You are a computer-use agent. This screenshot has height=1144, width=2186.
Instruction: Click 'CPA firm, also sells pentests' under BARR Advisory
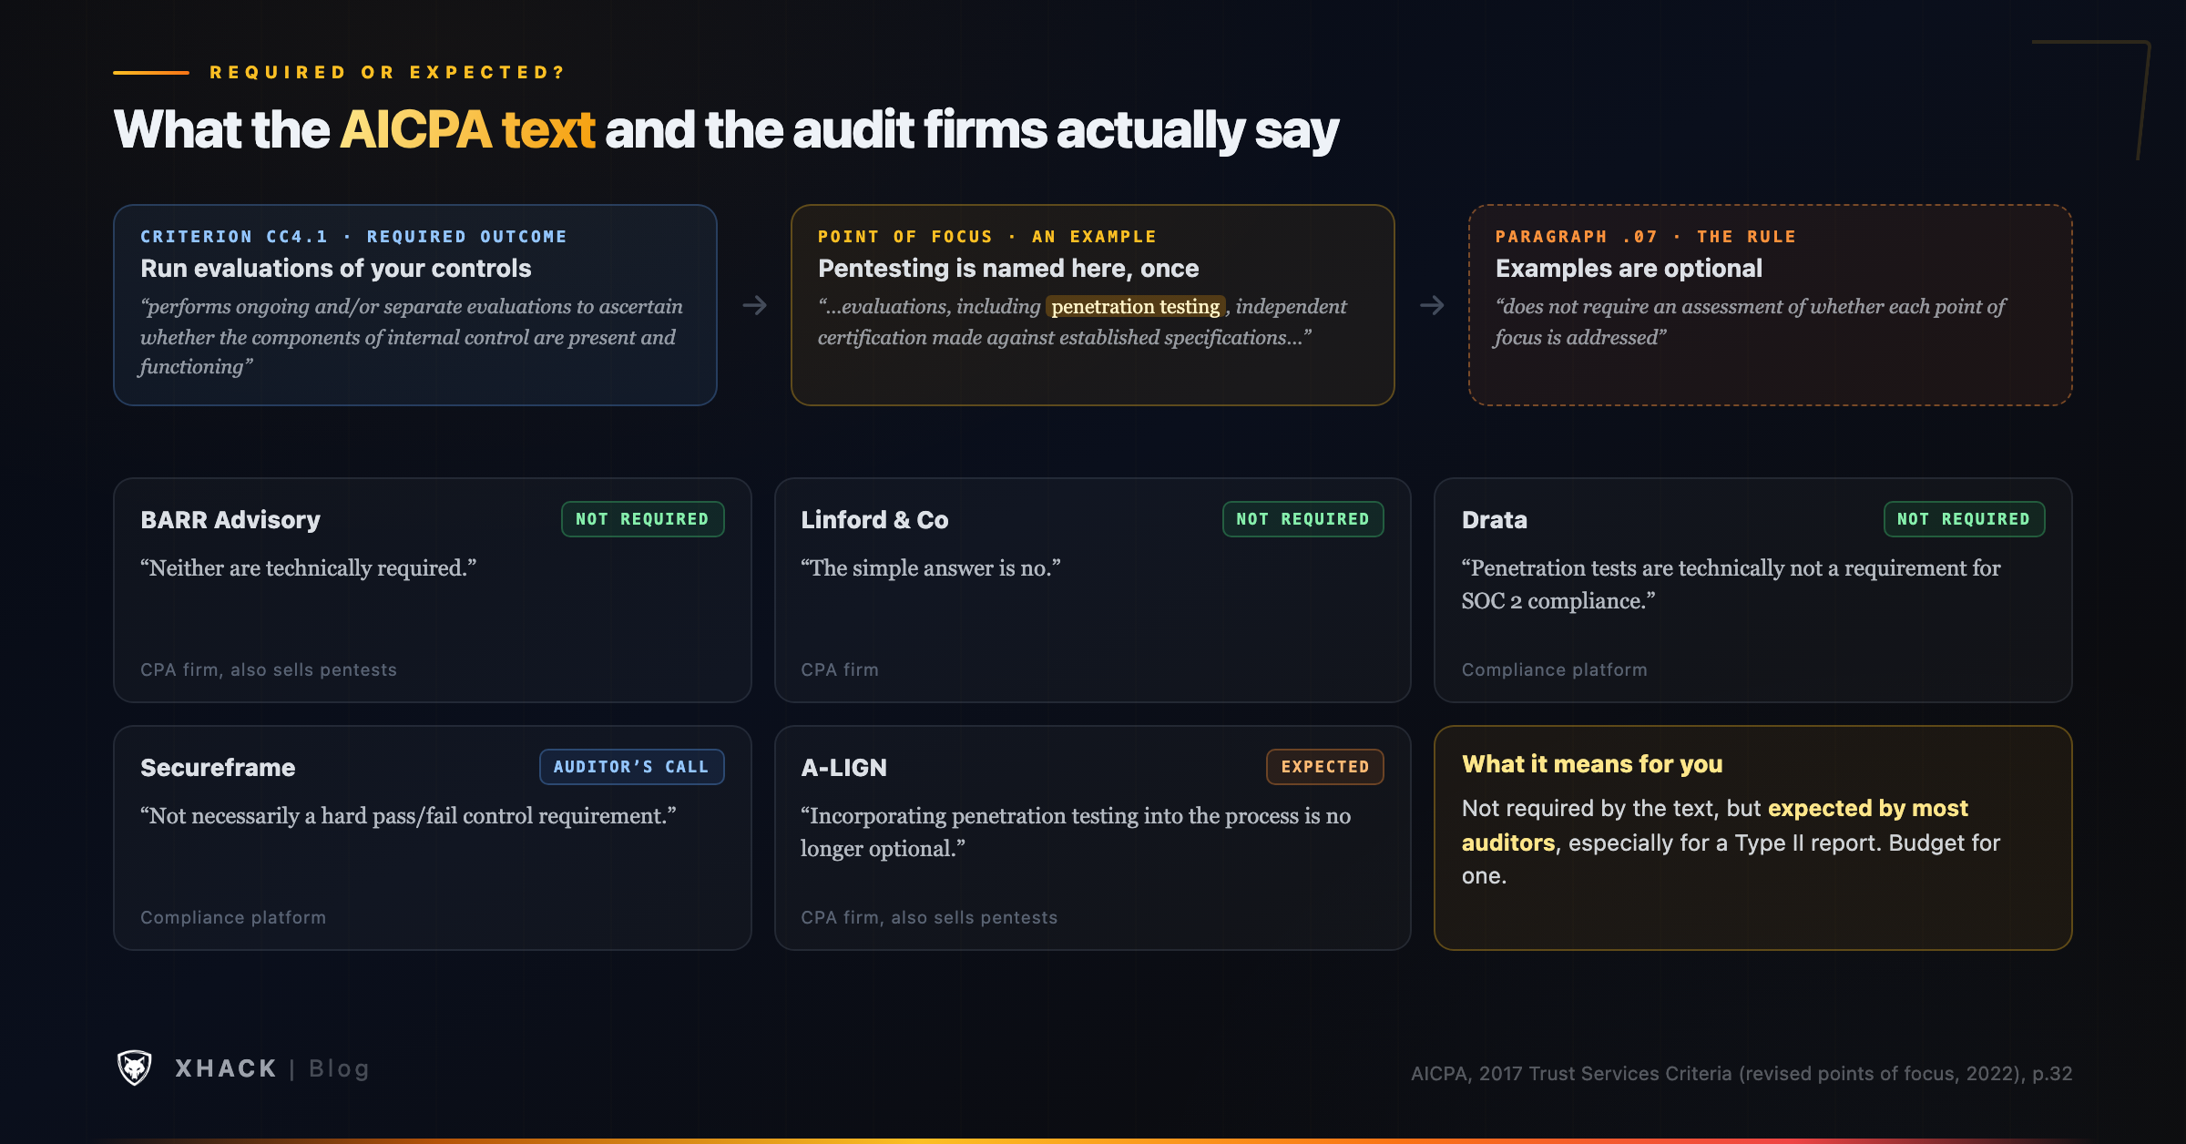pyautogui.click(x=269, y=669)
